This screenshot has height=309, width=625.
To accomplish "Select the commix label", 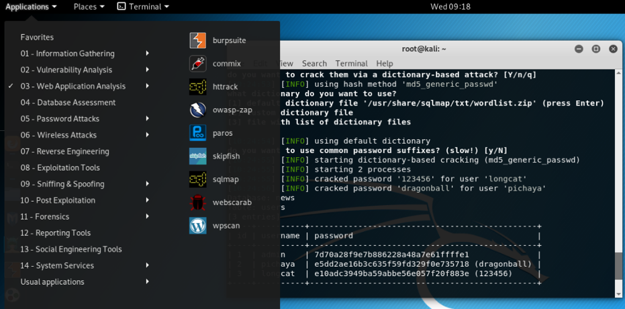I will tap(227, 64).
